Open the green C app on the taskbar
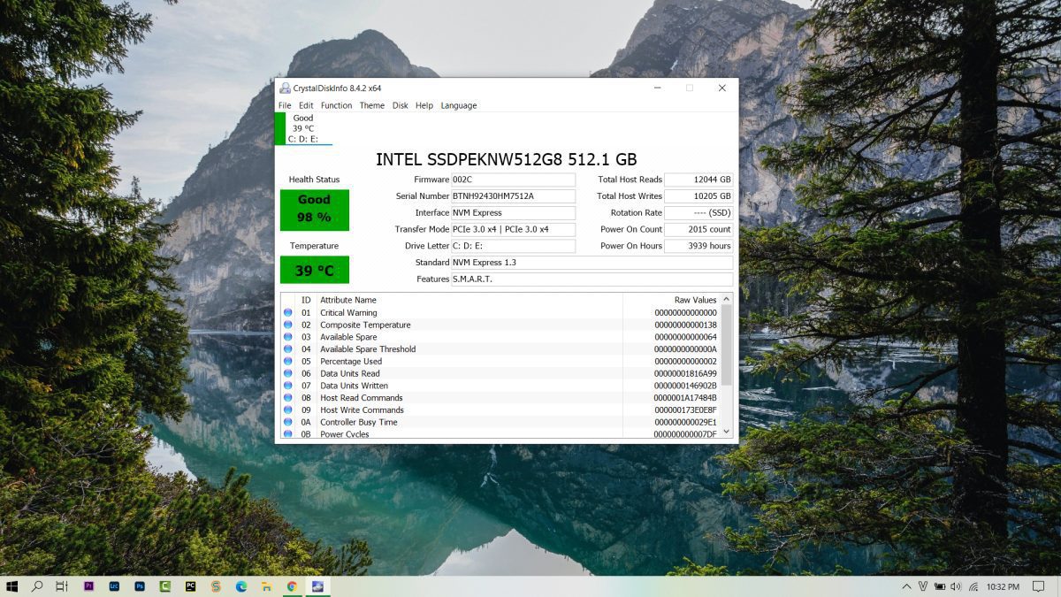 pyautogui.click(x=165, y=586)
